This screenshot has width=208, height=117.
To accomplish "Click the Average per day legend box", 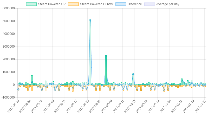I will [x=149, y=4].
